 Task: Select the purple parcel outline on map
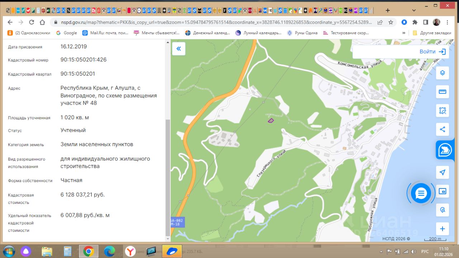tap(271, 120)
